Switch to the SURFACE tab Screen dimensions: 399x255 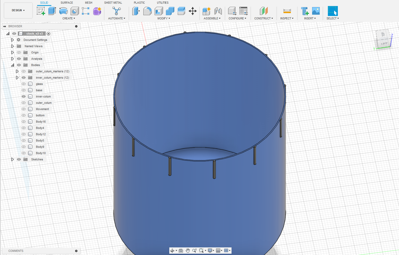(67, 3)
